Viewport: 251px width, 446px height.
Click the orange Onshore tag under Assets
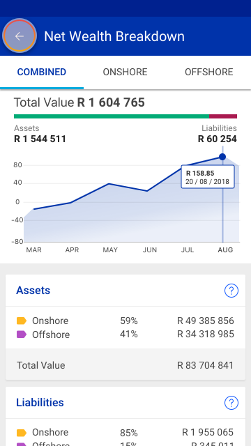pyautogui.click(x=22, y=321)
